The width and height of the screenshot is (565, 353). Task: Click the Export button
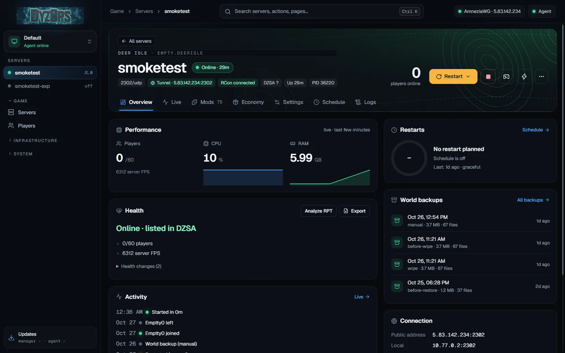point(354,211)
